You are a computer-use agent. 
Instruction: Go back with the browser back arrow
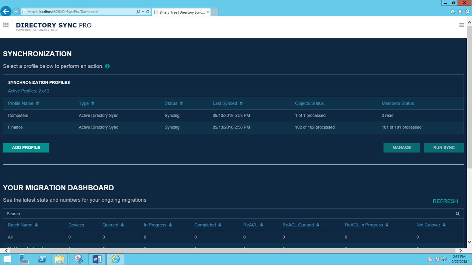[x=6, y=11]
